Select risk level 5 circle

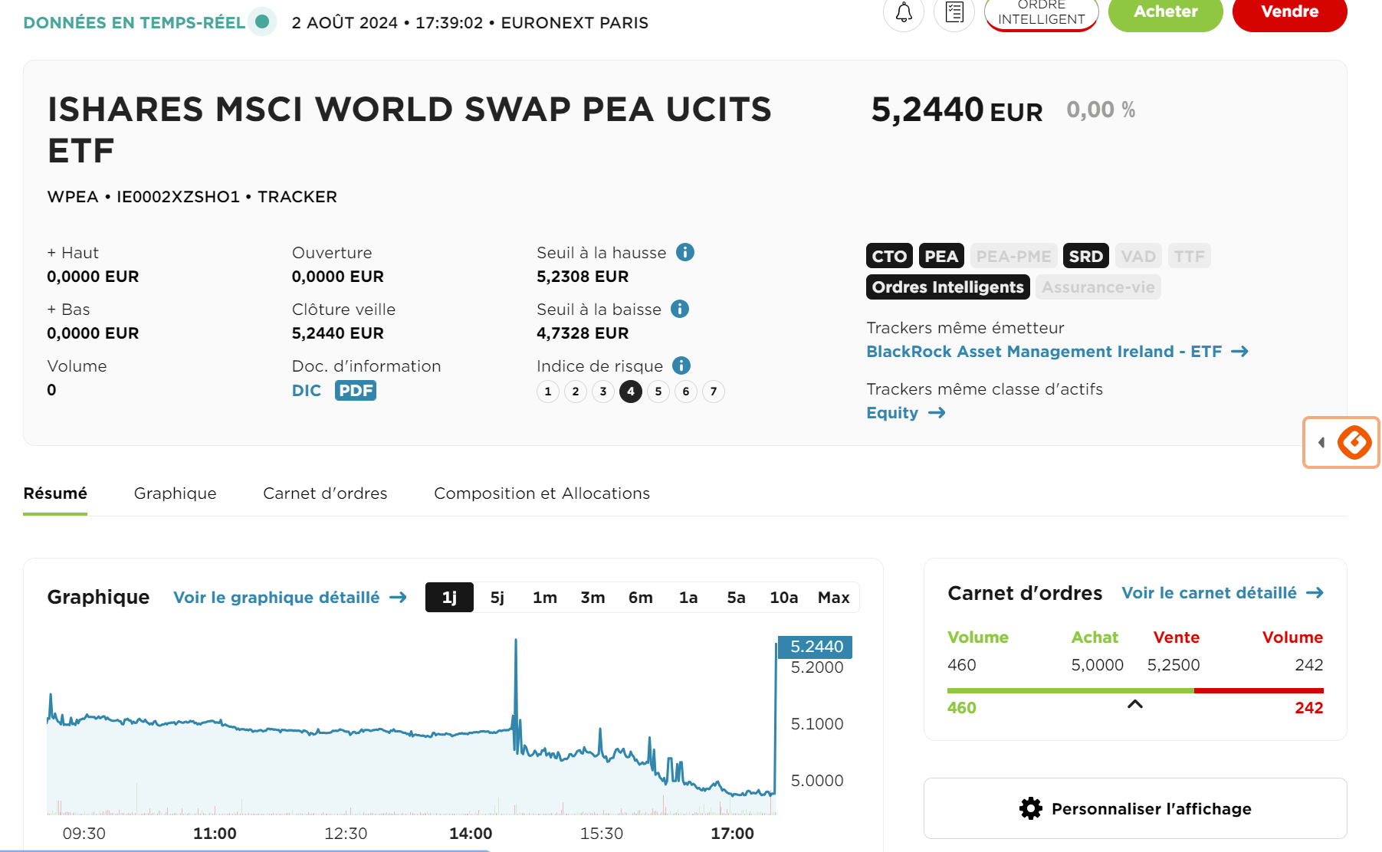tap(658, 392)
